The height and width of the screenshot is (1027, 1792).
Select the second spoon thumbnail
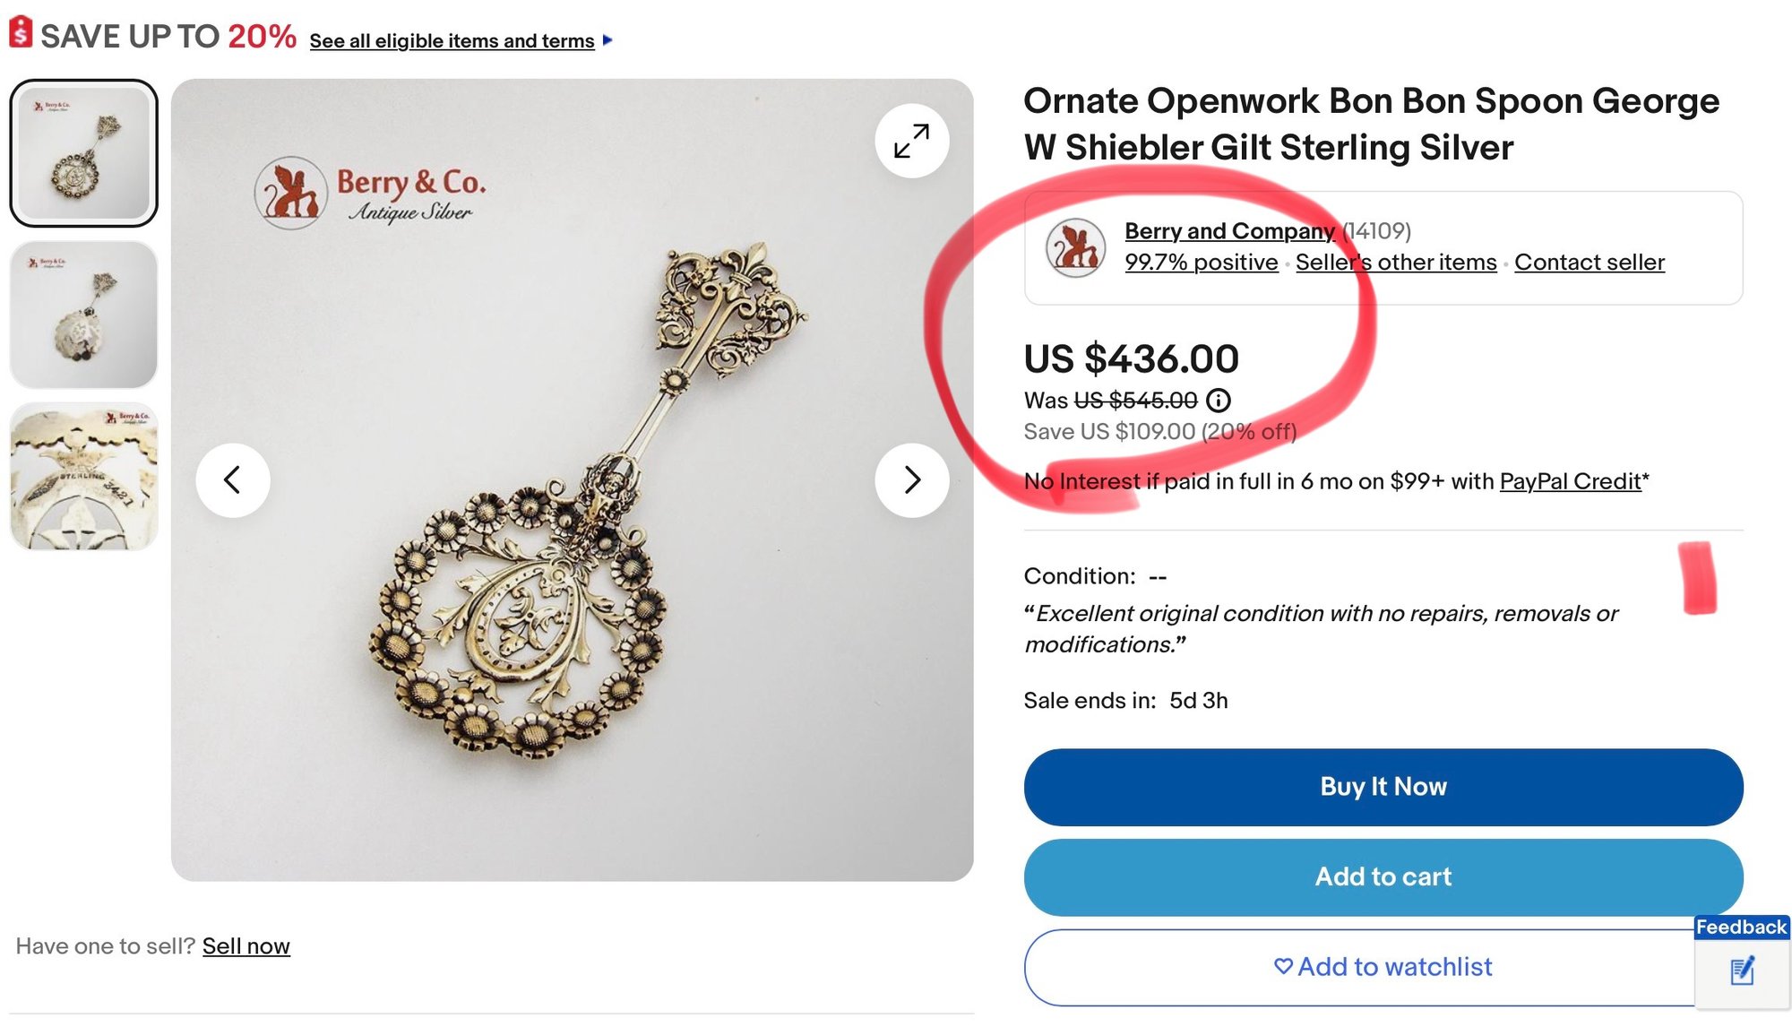(x=84, y=315)
